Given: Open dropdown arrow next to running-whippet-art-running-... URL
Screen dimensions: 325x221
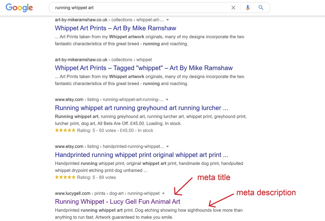Looking at the screenshot, I should click(x=167, y=100).
